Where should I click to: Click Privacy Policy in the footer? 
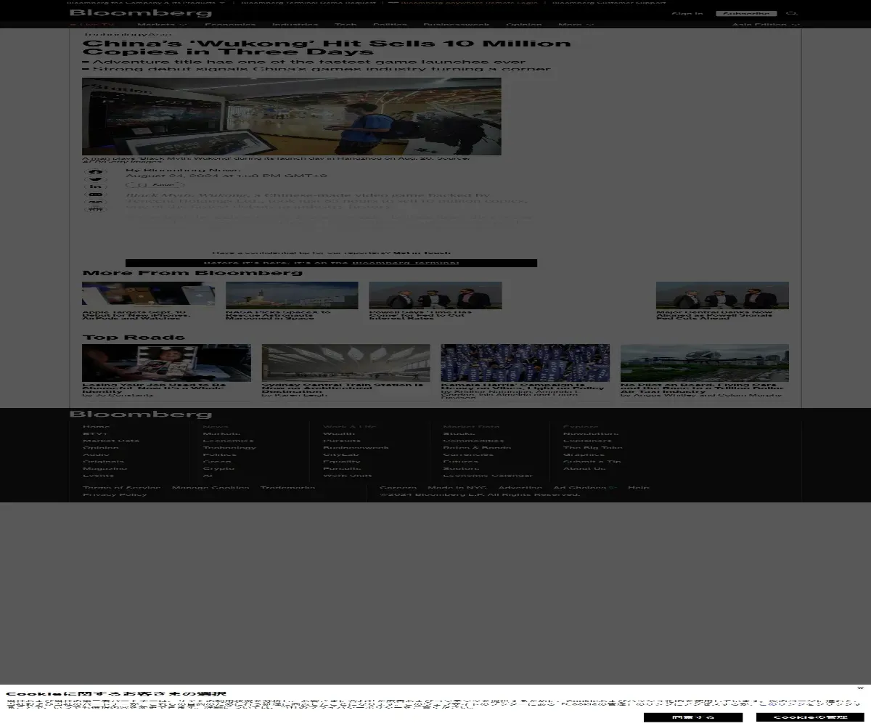coord(115,494)
